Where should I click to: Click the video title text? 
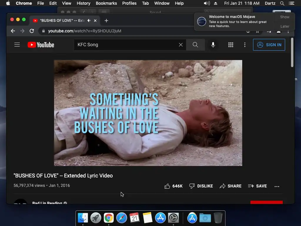63,176
